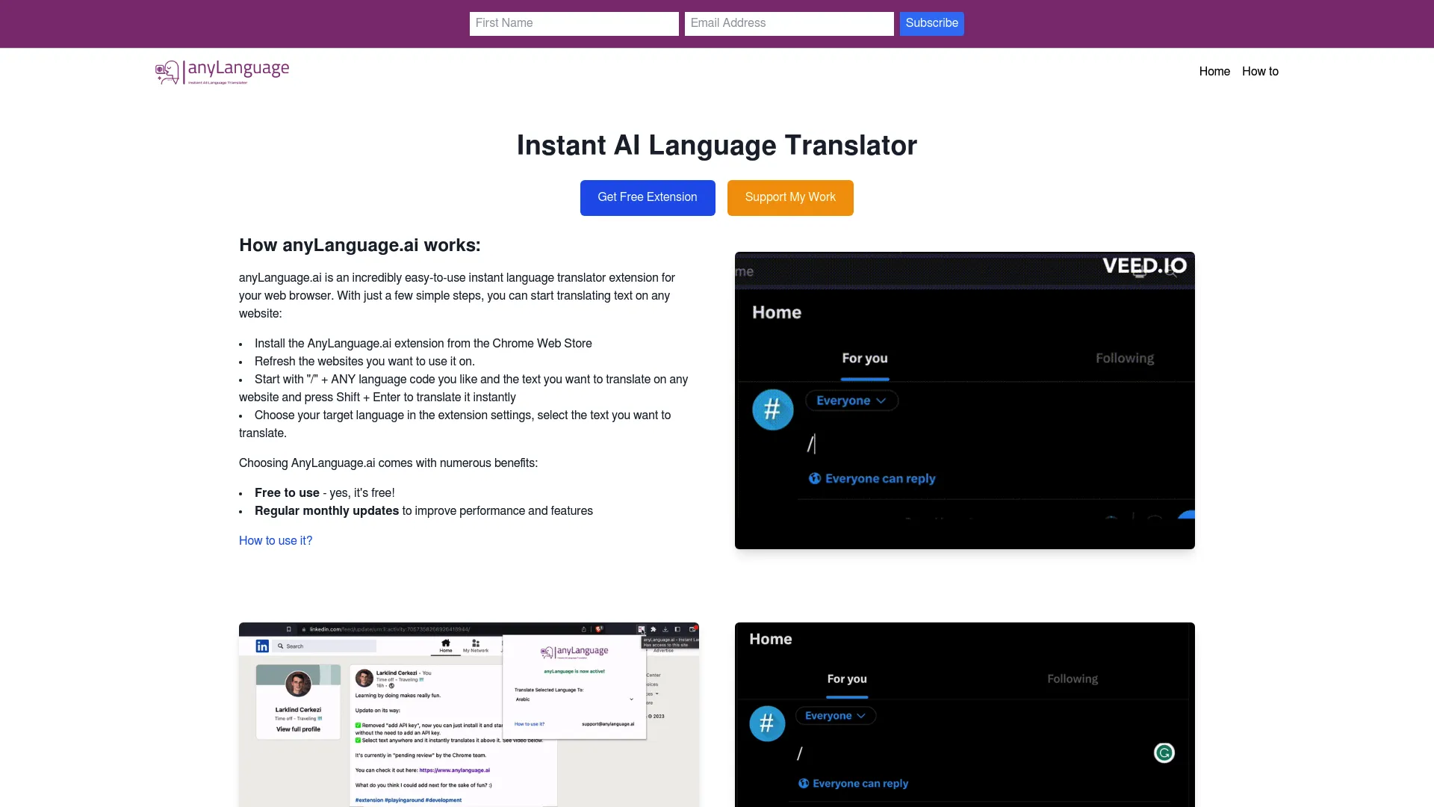Click the LinkedIn logo icon in screenshot

click(x=262, y=646)
